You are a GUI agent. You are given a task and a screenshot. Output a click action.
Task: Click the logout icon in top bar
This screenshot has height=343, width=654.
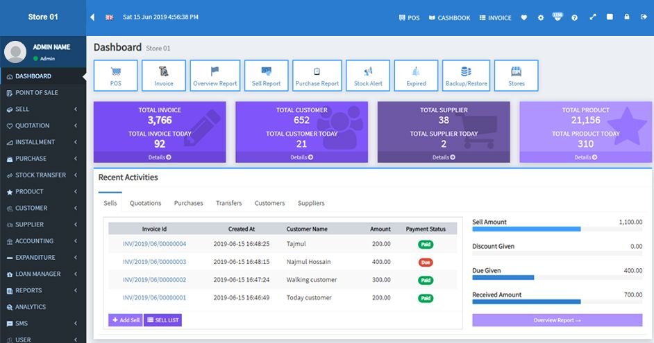[644, 17]
